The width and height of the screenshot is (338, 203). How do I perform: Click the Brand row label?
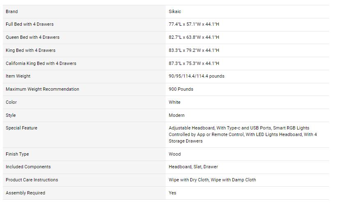click(x=12, y=11)
